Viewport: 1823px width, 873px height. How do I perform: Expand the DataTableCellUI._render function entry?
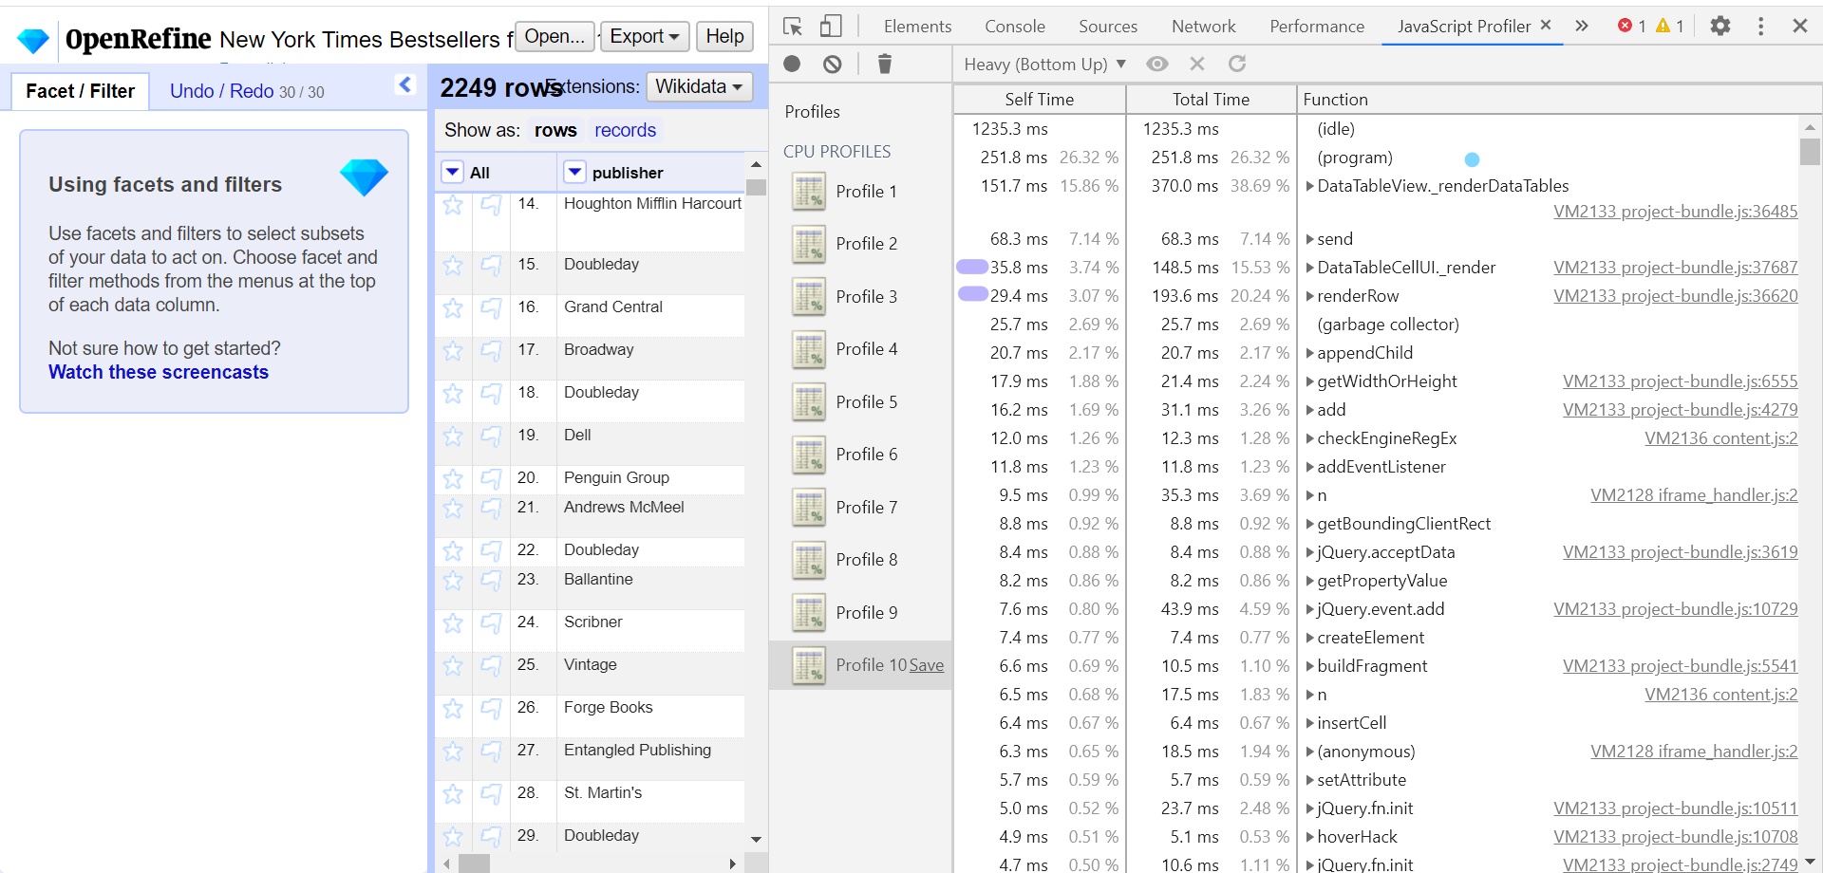[1310, 268]
